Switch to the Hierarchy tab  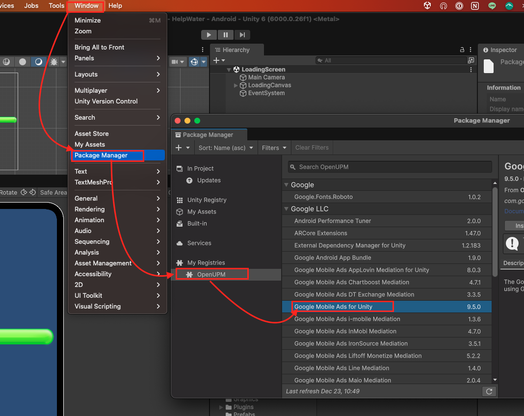tap(236, 50)
